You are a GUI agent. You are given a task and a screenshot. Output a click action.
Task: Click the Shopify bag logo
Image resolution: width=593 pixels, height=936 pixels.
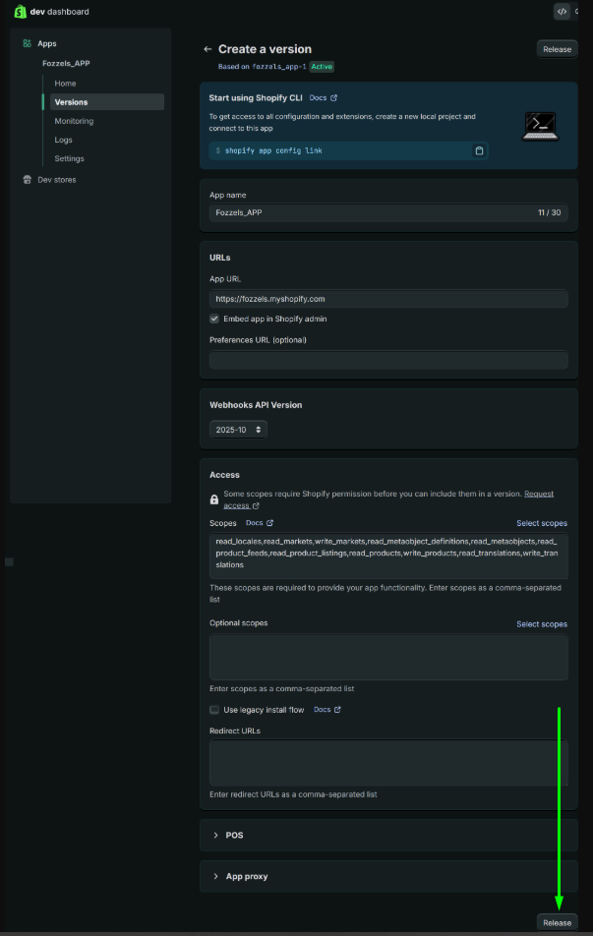pos(21,12)
